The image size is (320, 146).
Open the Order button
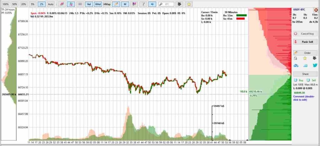click(305, 53)
